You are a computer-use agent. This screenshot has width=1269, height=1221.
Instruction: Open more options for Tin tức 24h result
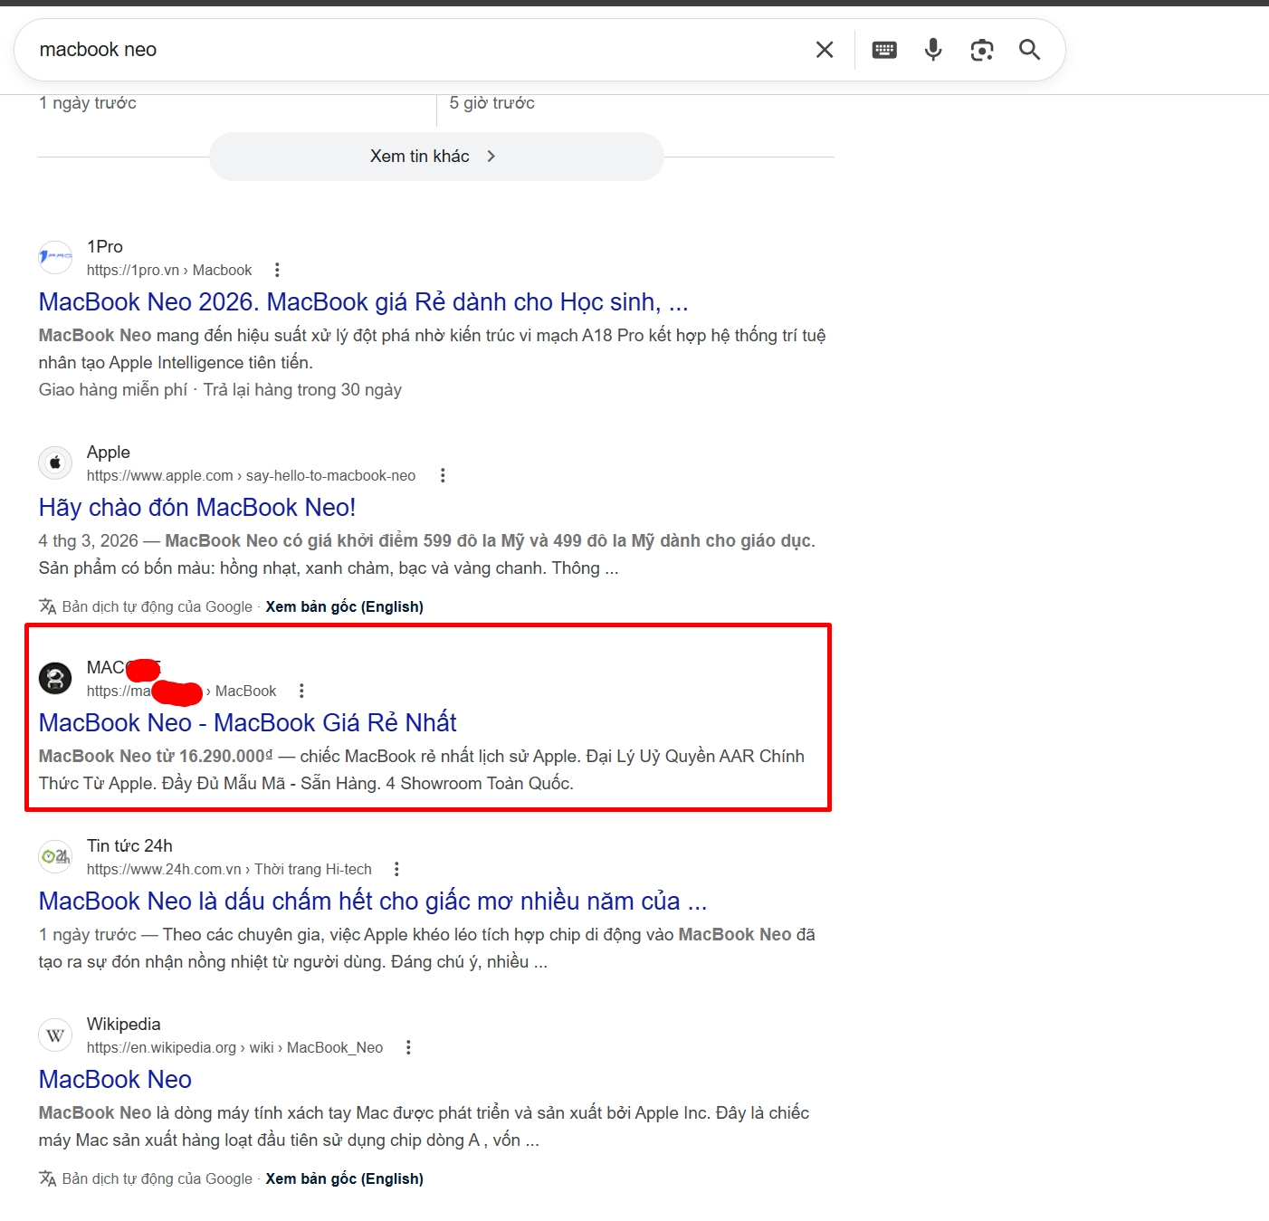tap(396, 869)
